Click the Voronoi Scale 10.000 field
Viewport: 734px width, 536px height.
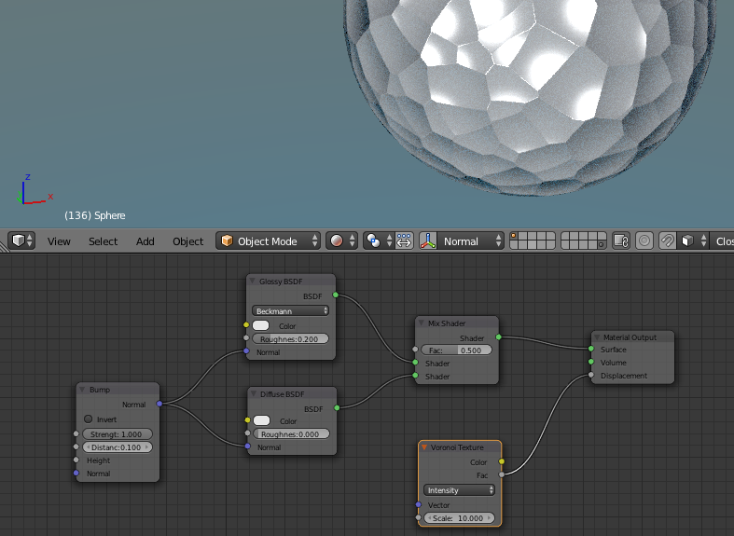[x=459, y=517]
